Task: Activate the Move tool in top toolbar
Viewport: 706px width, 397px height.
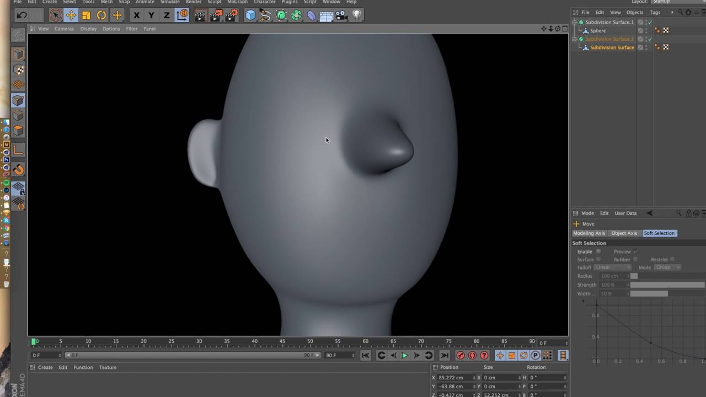Action: pos(71,15)
